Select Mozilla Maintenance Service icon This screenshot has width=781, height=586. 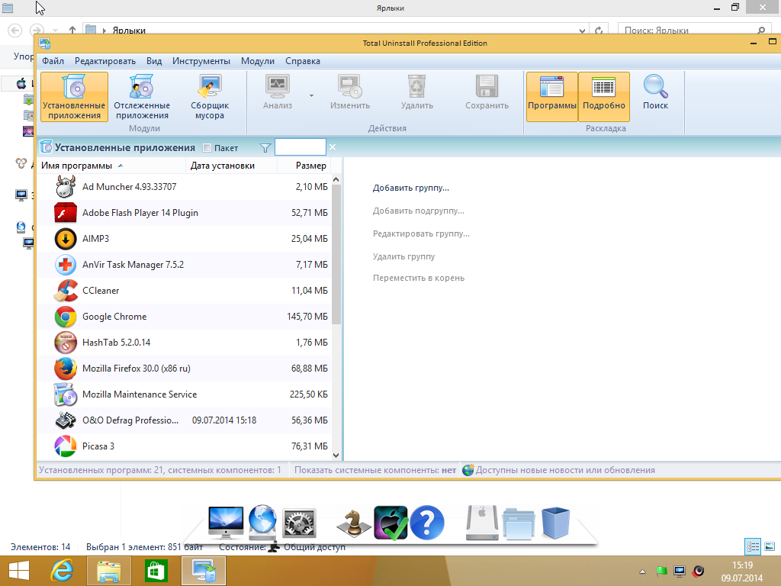click(66, 394)
